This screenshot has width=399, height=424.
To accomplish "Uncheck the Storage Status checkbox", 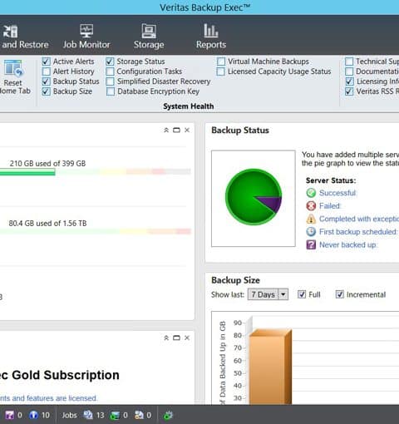I will 110,62.
